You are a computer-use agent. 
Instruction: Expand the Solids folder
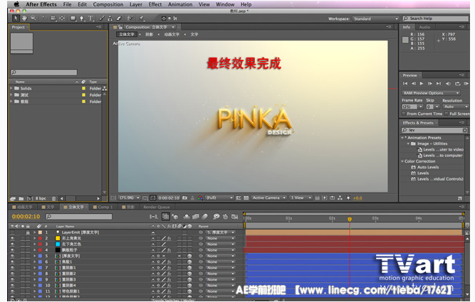[11, 88]
